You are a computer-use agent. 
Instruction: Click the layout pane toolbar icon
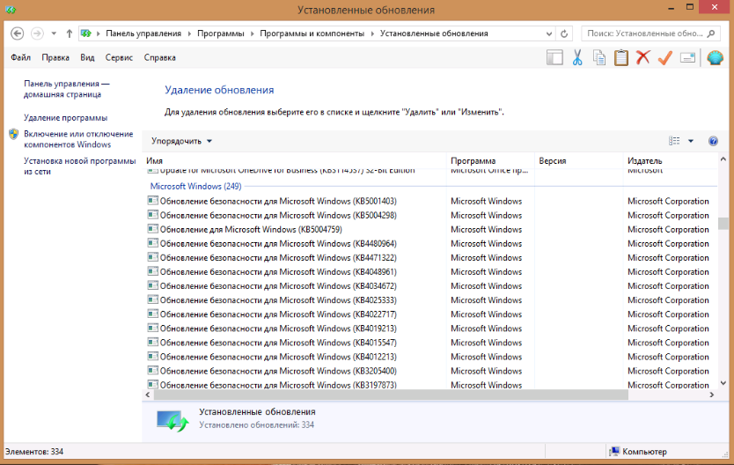pyautogui.click(x=554, y=57)
